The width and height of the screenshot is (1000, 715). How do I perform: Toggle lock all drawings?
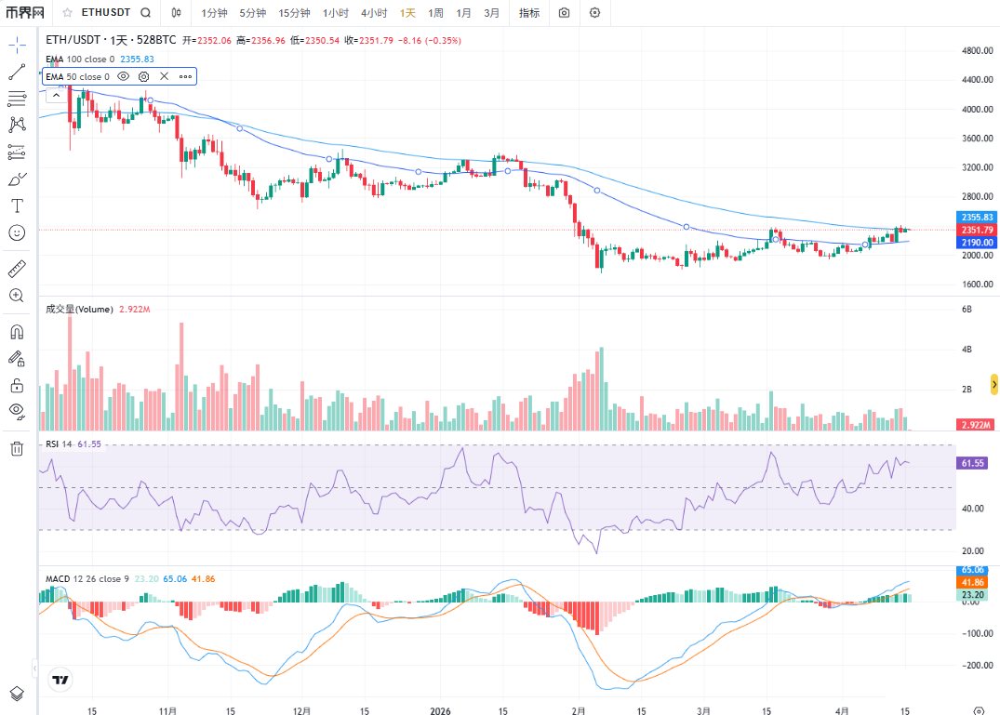pos(17,384)
